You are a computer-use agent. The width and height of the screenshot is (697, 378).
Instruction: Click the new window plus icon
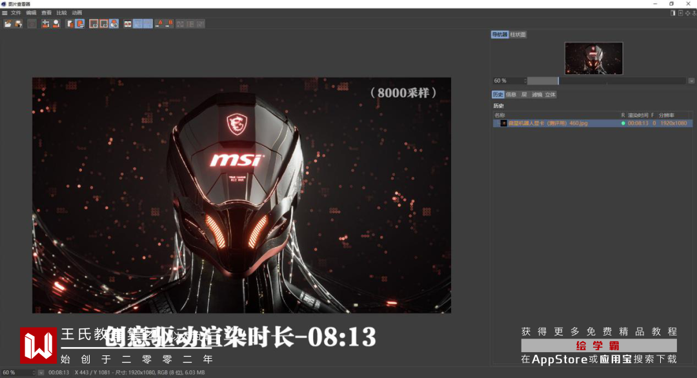[681, 13]
